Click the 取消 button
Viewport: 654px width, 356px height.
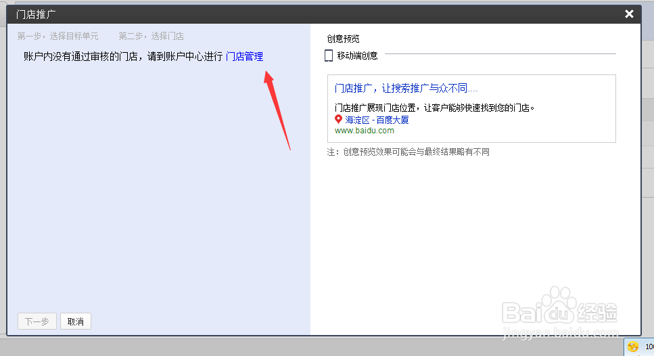pyautogui.click(x=76, y=321)
